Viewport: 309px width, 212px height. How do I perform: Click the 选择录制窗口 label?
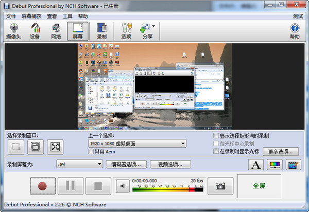(x=23, y=135)
